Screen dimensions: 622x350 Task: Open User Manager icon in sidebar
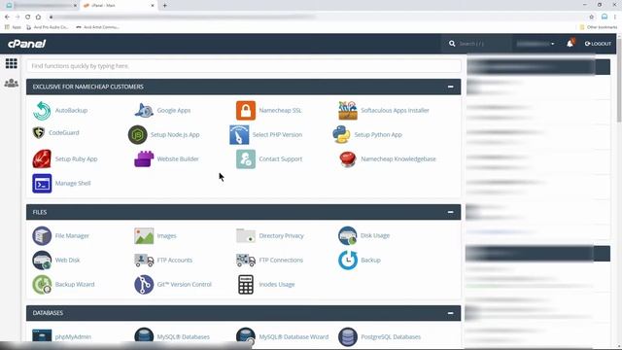[11, 83]
